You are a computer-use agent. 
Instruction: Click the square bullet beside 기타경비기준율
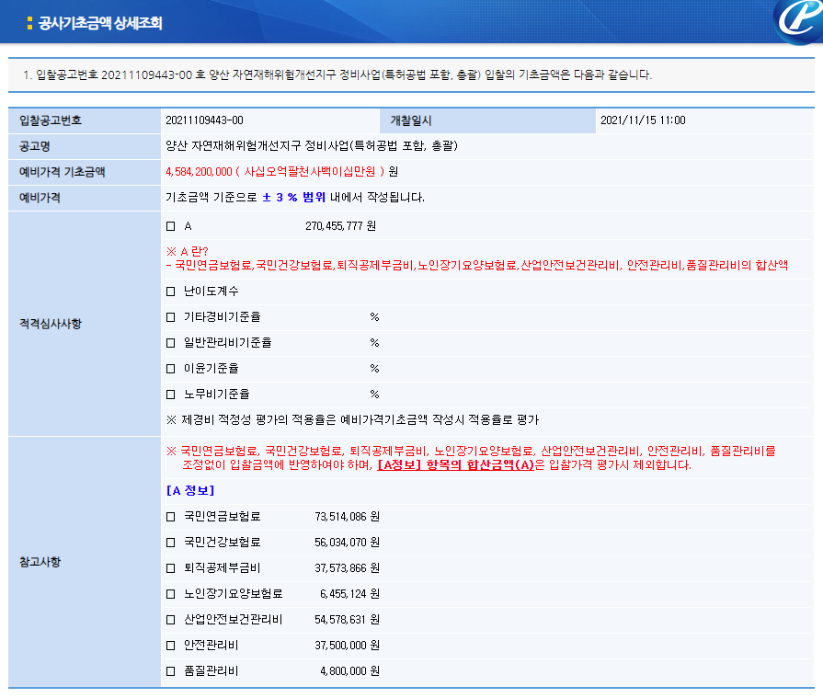click(x=171, y=317)
